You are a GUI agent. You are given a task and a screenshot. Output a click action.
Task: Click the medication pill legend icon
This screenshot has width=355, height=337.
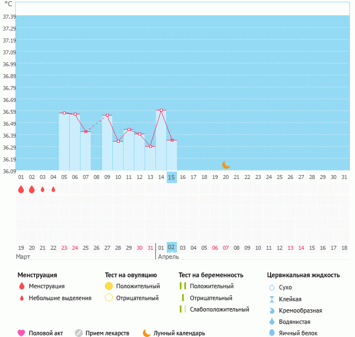[79, 333]
